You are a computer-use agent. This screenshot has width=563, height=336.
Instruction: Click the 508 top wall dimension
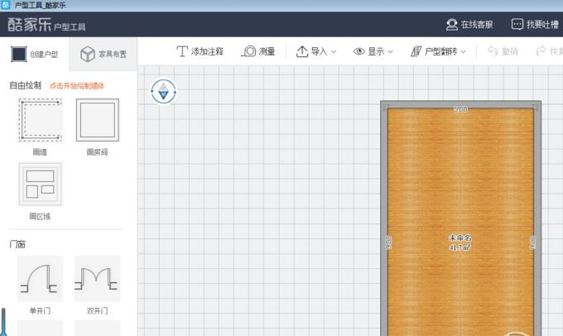click(460, 108)
